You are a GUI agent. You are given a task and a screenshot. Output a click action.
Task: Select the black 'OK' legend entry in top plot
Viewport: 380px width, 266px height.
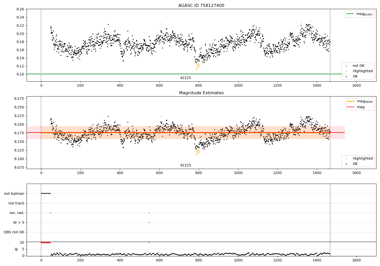click(352, 77)
